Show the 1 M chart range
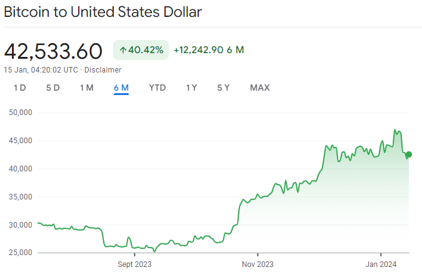422x277 pixels. (86, 88)
